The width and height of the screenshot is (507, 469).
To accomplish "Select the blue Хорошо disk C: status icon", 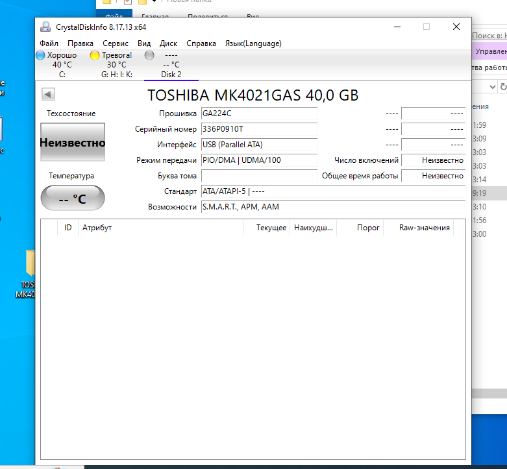I will [40, 55].
